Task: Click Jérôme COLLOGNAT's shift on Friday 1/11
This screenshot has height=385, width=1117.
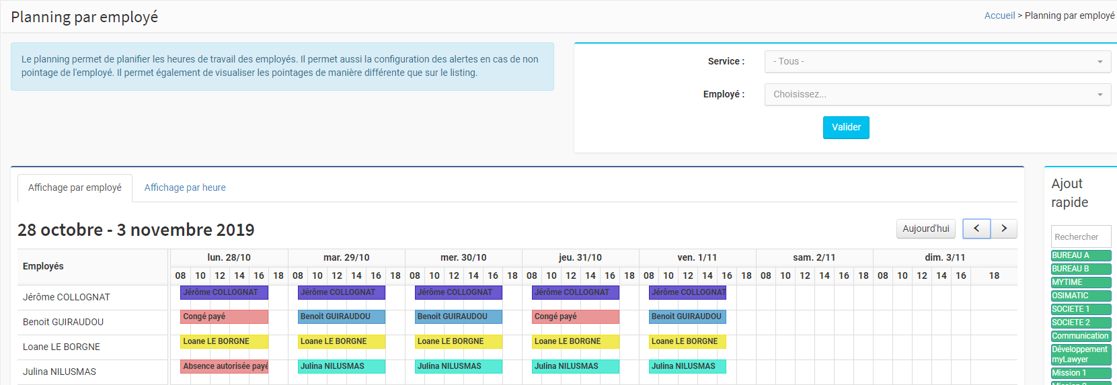Action: [x=687, y=292]
